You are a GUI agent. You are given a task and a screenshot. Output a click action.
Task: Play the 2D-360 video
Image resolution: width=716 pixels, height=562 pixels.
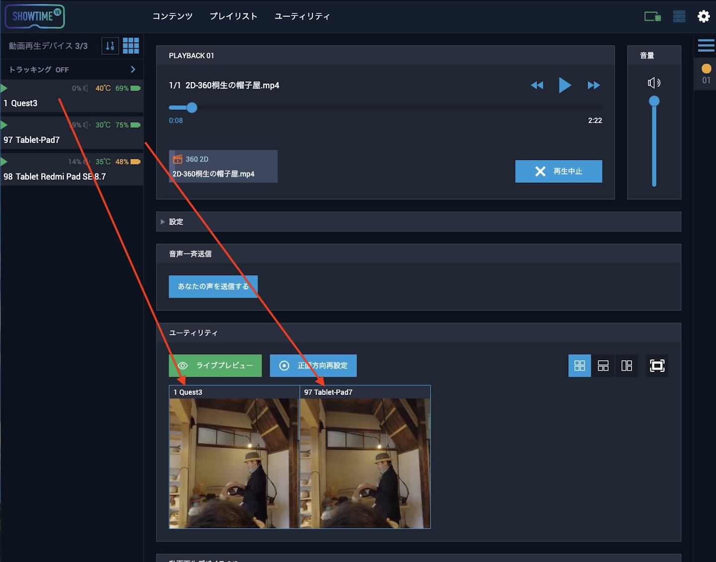tap(565, 85)
